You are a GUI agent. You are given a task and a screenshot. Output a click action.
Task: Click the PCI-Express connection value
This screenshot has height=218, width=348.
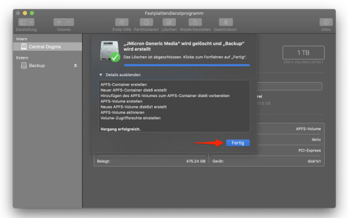pos(310,150)
